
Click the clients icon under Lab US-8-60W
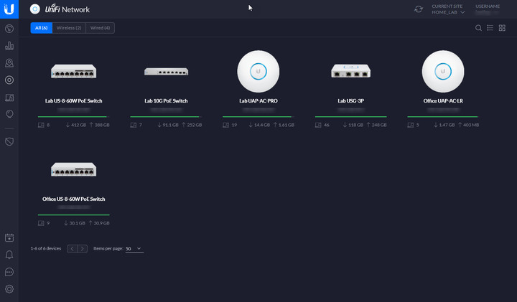[41, 125]
